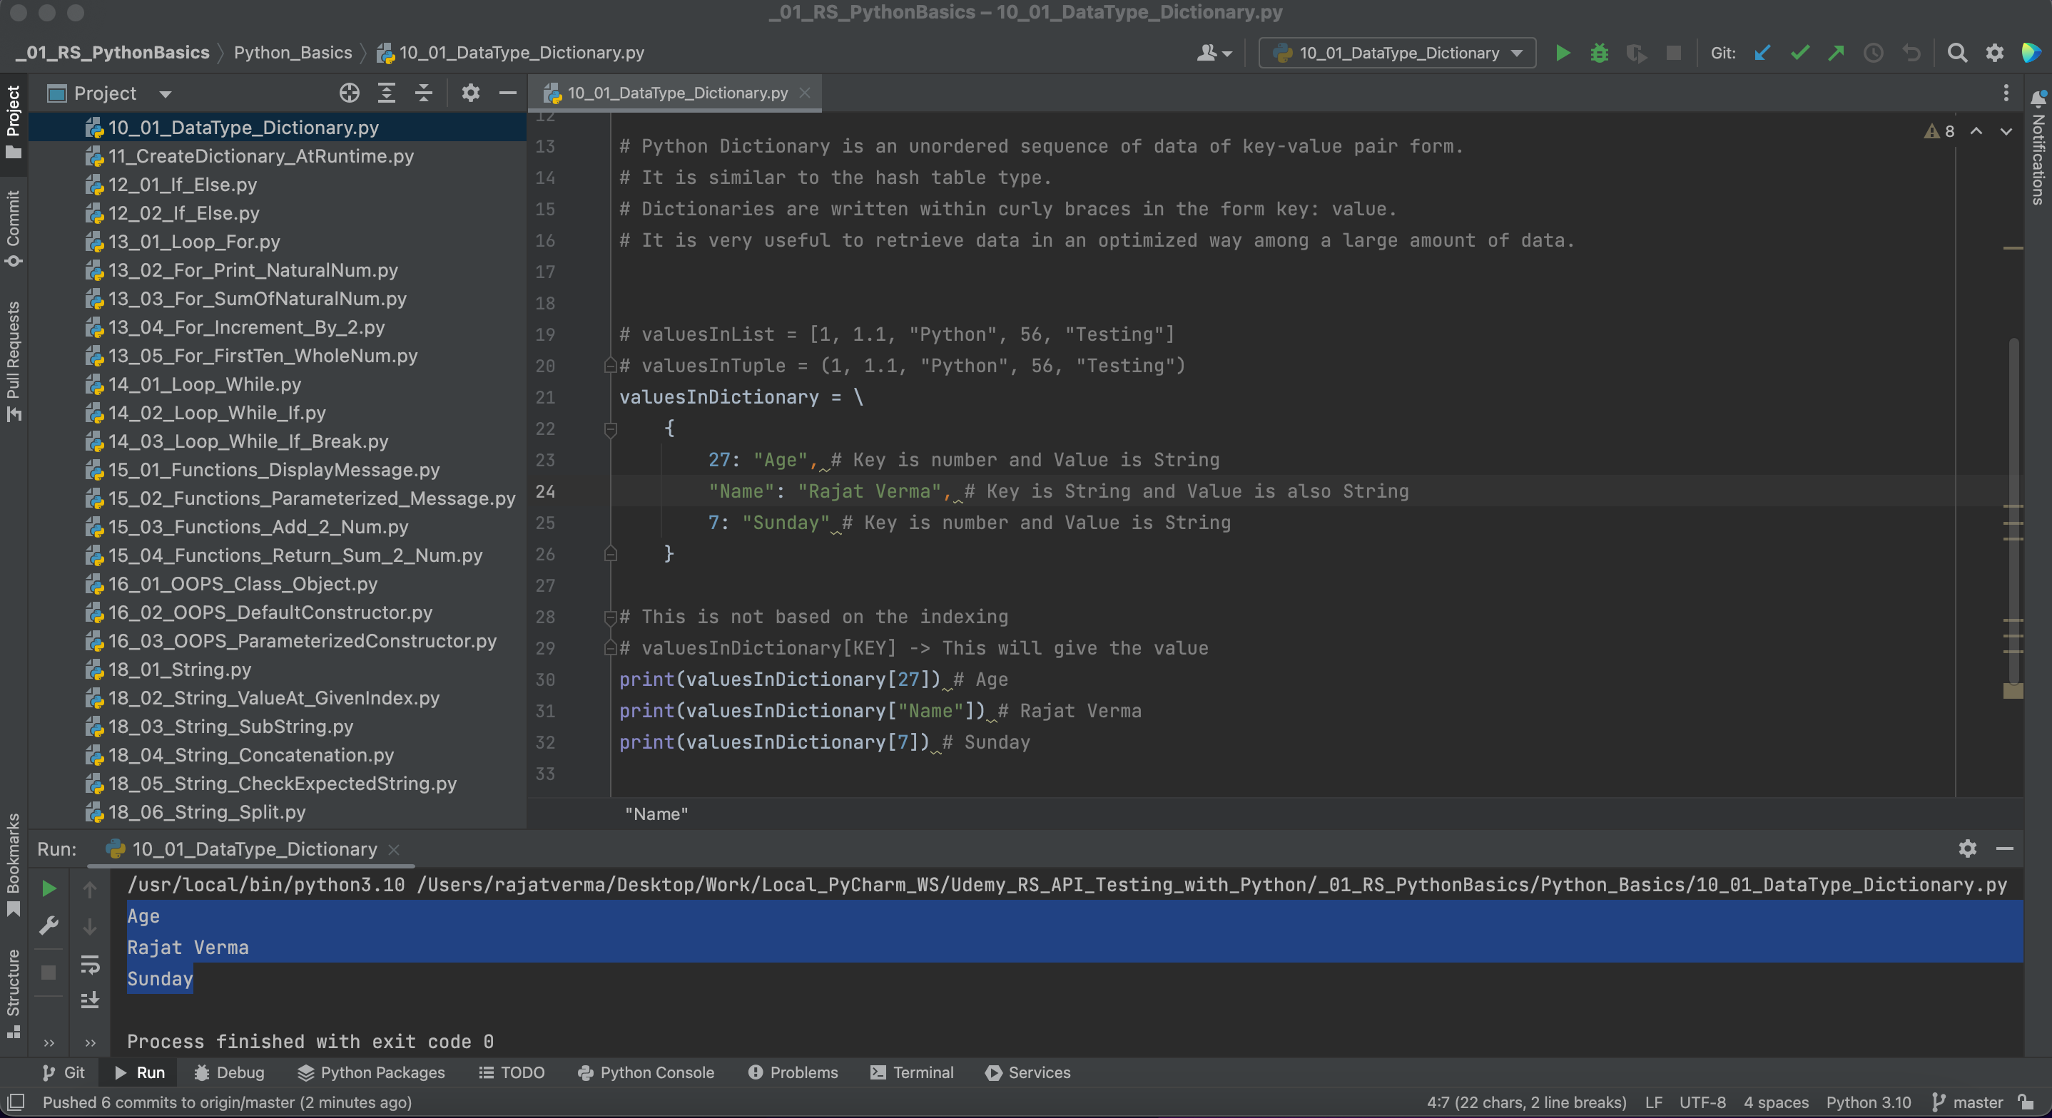Screen dimensions: 2052x1118
Task: Show Git history clock icon
Action: [1874, 53]
